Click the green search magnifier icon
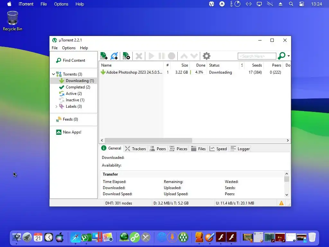Screen dimensions: 329x247 click(281, 56)
